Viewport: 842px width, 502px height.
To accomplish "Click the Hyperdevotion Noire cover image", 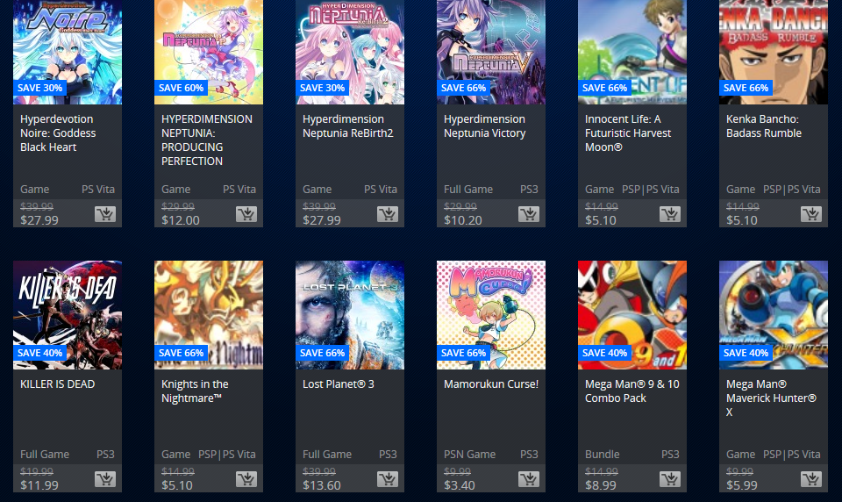I will tap(68, 52).
